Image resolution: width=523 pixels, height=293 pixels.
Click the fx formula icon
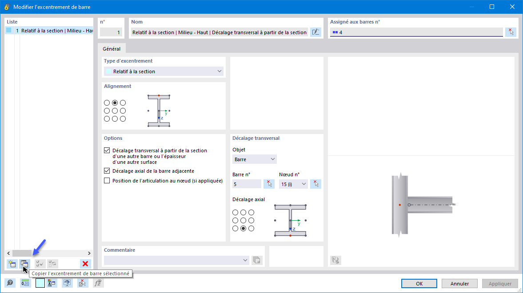(98, 283)
